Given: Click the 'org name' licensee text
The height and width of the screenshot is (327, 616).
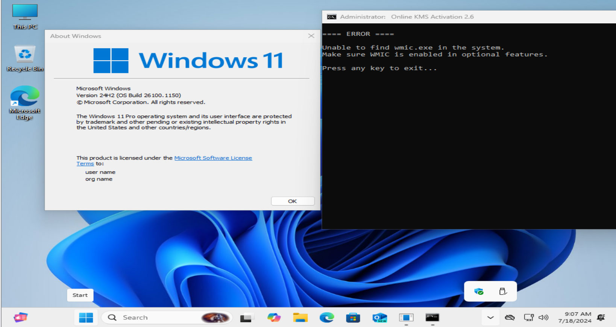Looking at the screenshot, I should (99, 179).
